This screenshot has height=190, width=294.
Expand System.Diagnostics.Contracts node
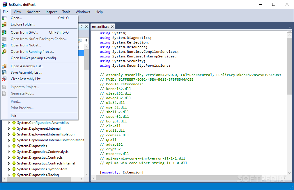point(9,158)
